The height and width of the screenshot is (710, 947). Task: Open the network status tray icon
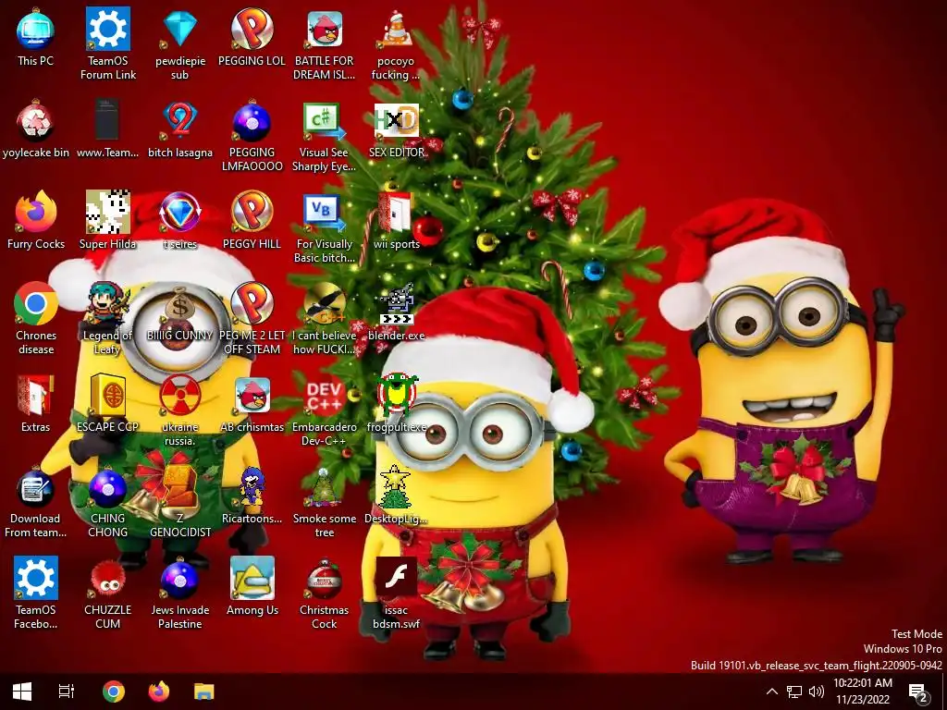[794, 692]
